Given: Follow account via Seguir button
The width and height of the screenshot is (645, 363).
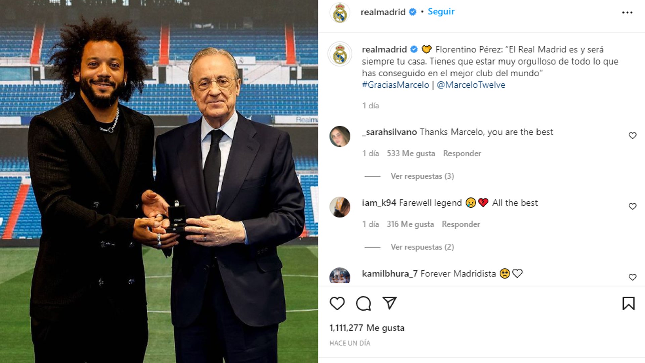Looking at the screenshot, I should [441, 12].
